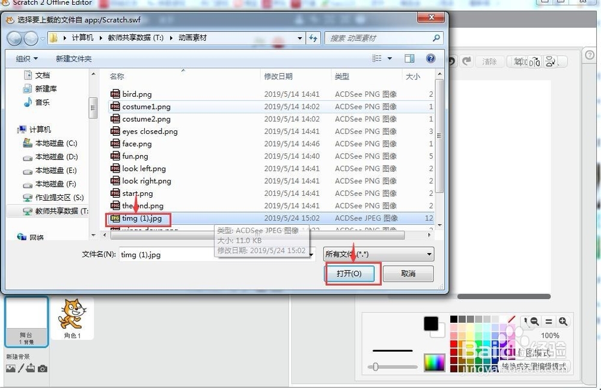The height and width of the screenshot is (390, 601).
Task: Sort by 修改日期 column header
Action: (278, 76)
